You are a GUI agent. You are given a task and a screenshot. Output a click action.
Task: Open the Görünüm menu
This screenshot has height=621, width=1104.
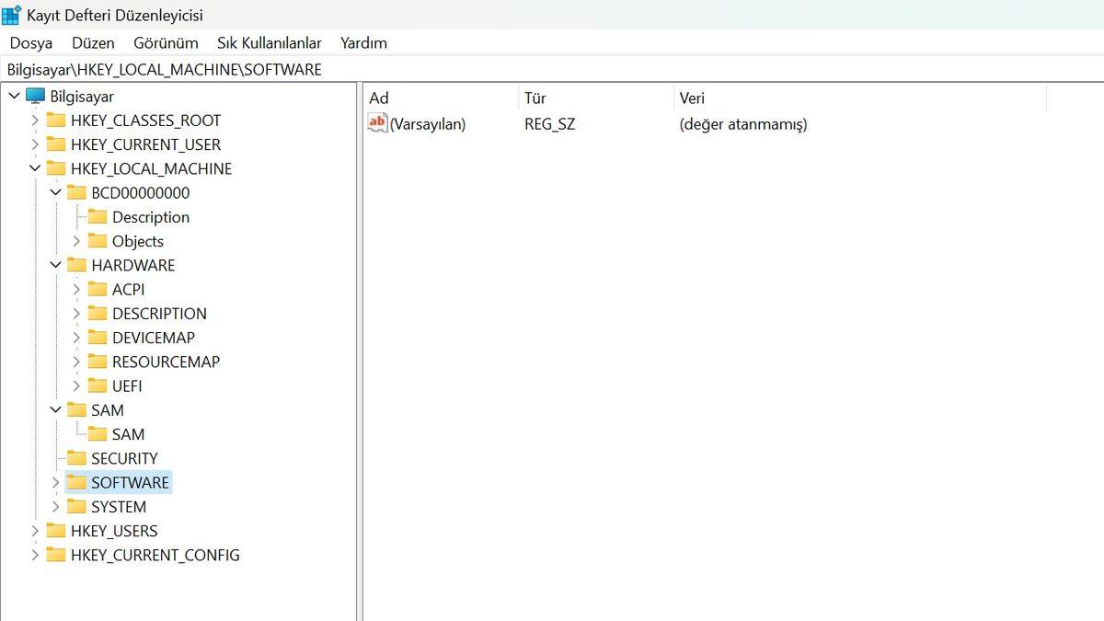coord(166,42)
